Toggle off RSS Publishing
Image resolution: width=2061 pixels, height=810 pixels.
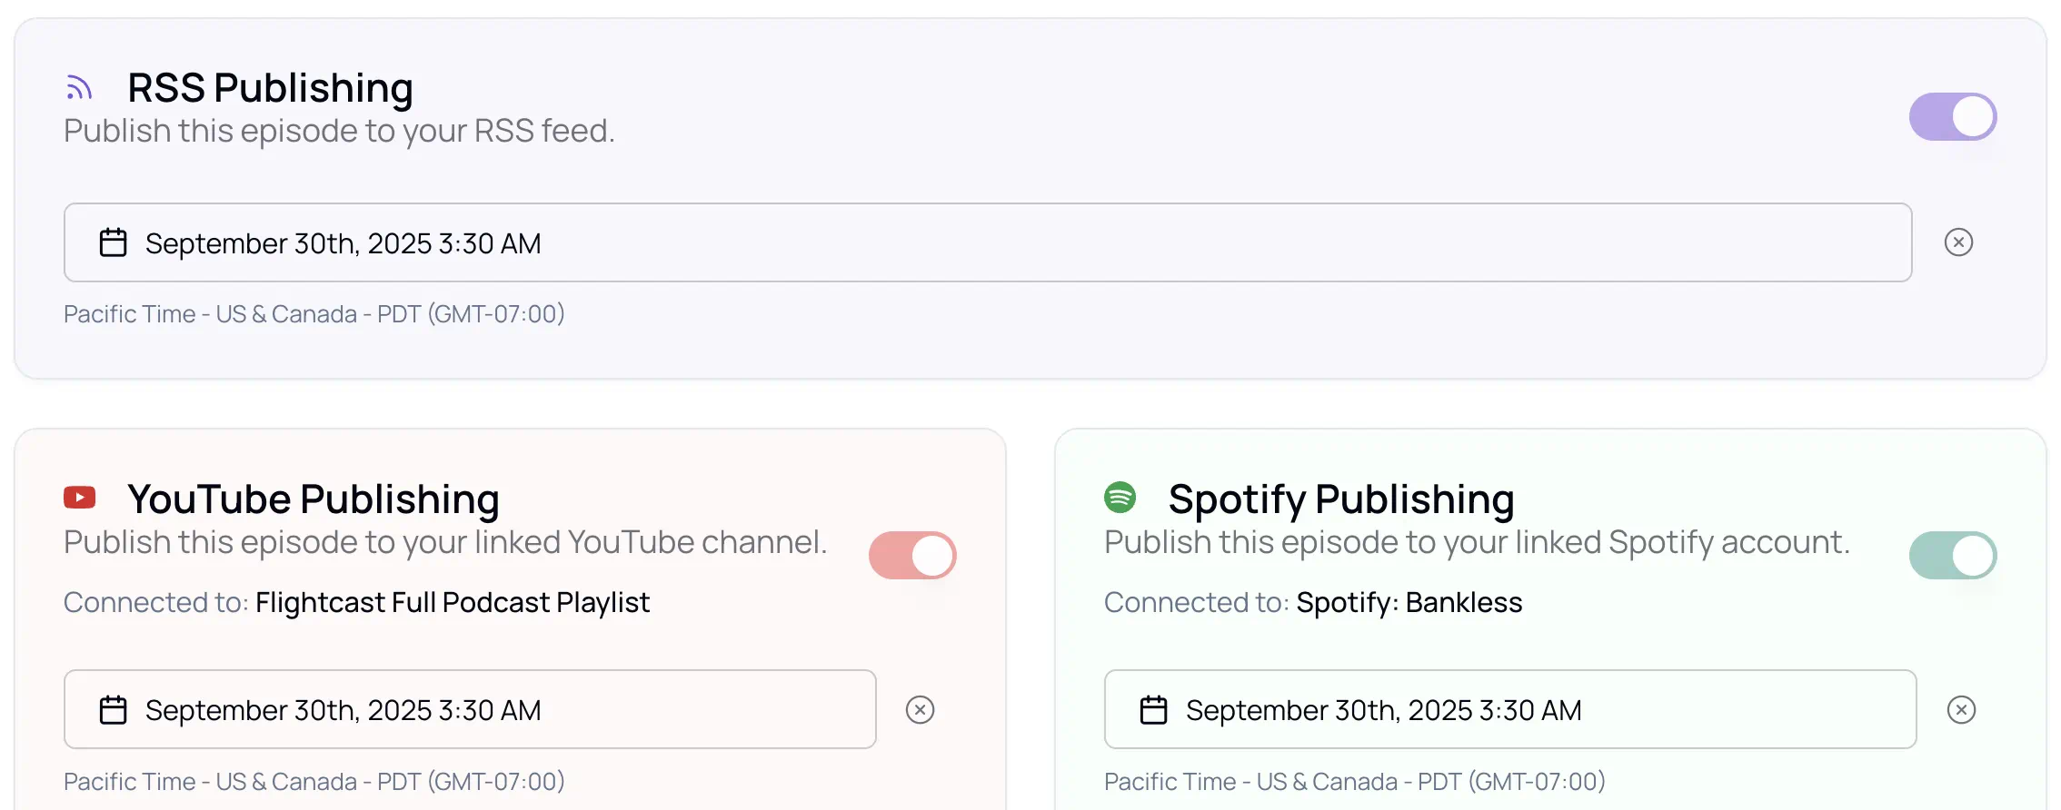click(1952, 117)
